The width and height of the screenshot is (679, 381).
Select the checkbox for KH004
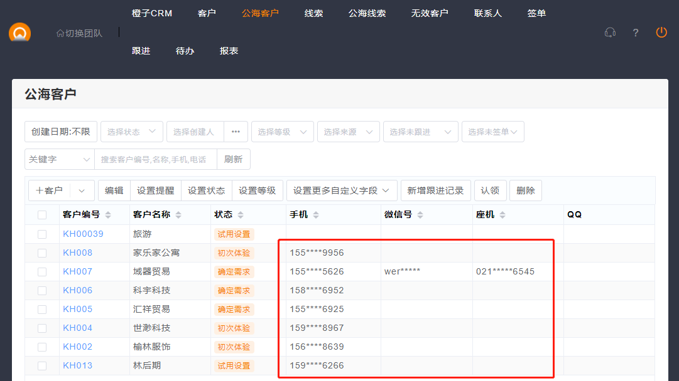pyautogui.click(x=42, y=328)
